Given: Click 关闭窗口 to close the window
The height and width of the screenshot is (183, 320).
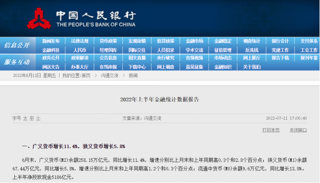Looking at the screenshot, I should [298, 130].
